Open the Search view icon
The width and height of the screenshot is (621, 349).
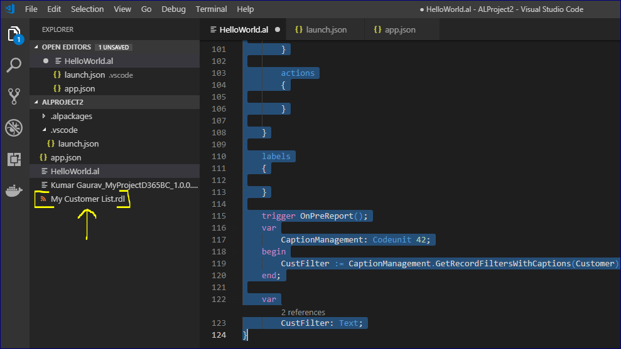point(14,65)
